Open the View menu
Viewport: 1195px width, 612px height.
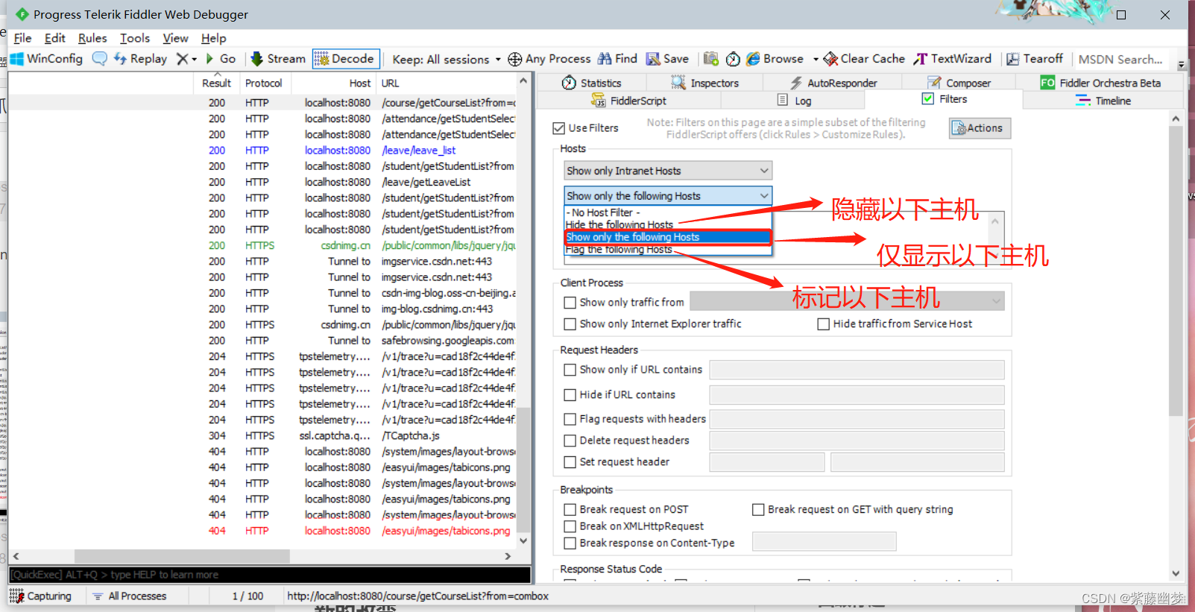175,38
